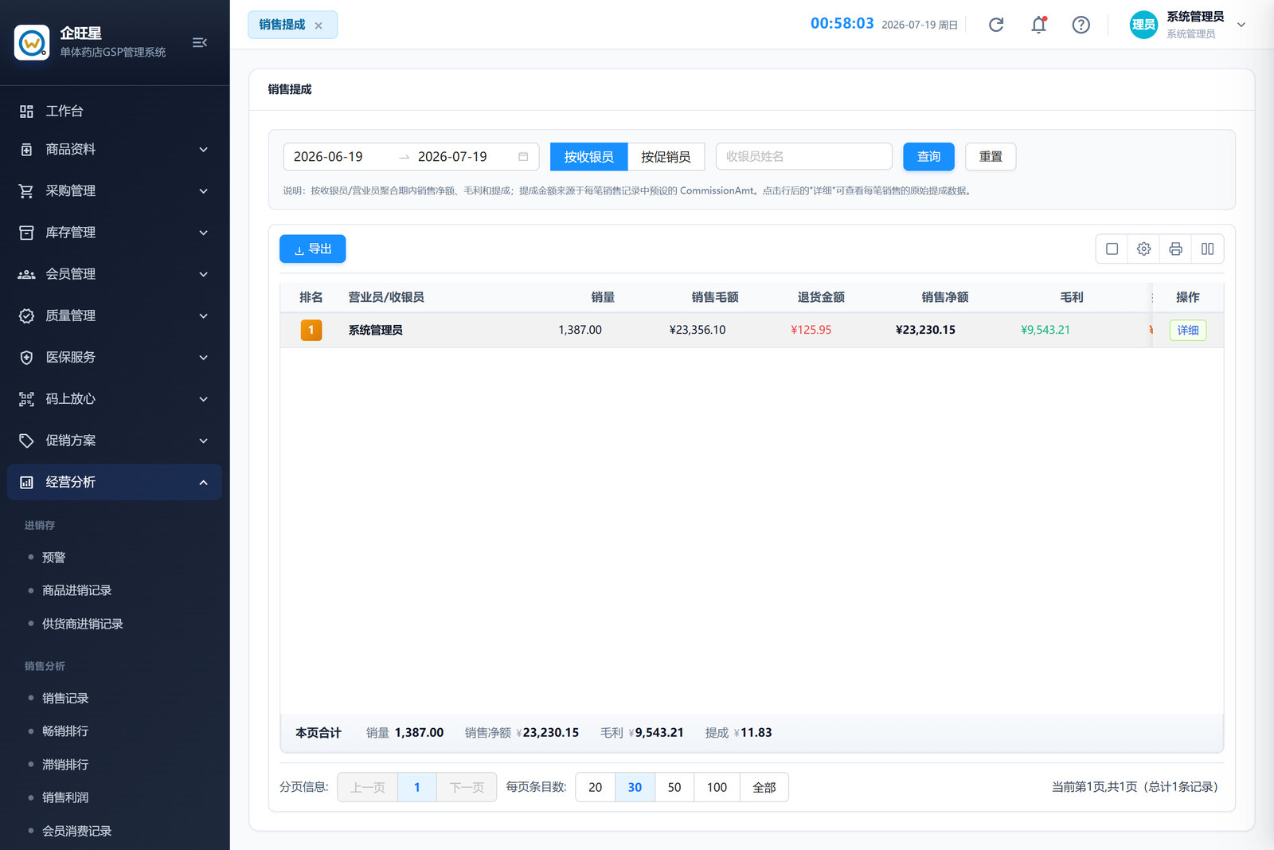Open notifications bell icon
This screenshot has height=850, width=1274.
pyautogui.click(x=1038, y=25)
